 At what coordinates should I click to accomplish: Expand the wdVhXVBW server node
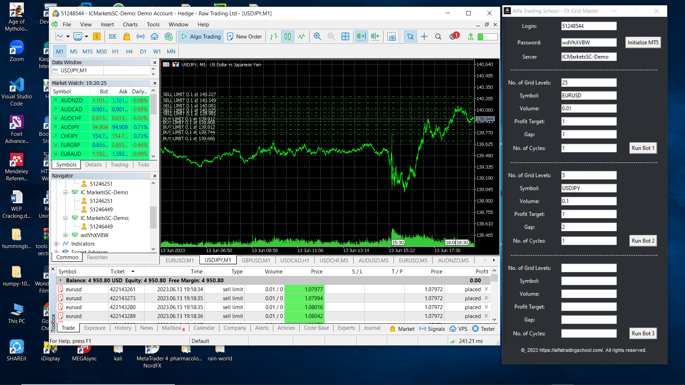[x=65, y=235]
